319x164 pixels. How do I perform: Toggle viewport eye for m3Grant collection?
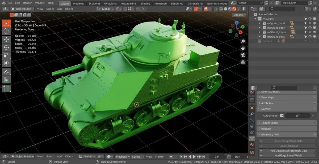(x=310, y=19)
